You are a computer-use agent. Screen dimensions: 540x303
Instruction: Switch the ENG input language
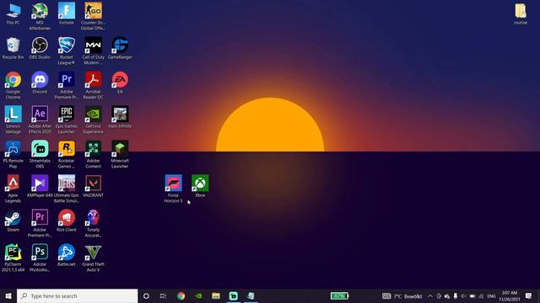[x=492, y=296]
